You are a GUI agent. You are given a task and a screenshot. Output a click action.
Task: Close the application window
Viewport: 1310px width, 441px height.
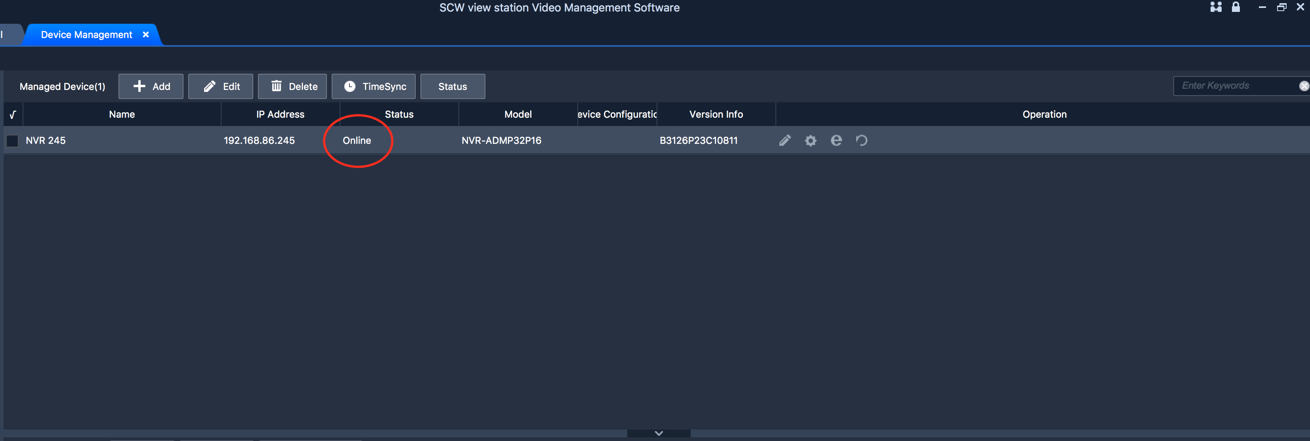(1300, 7)
